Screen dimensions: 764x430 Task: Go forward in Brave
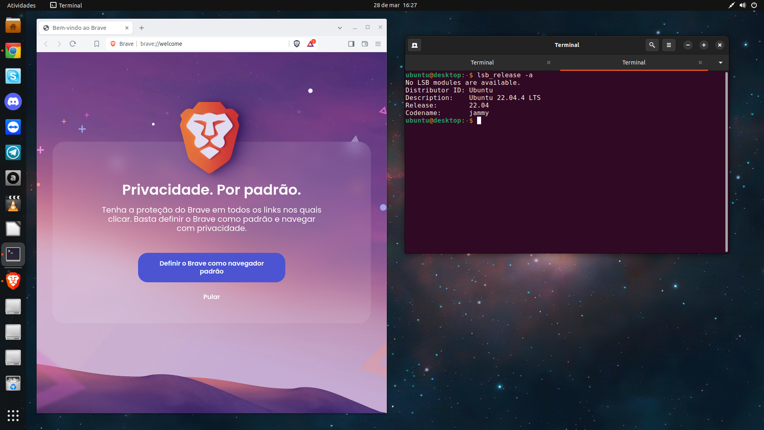pyautogui.click(x=59, y=44)
